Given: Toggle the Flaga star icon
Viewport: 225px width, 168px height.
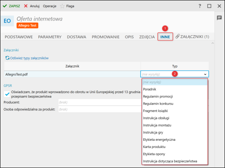Looking at the screenshot, I should pyautogui.click(x=62, y=6).
